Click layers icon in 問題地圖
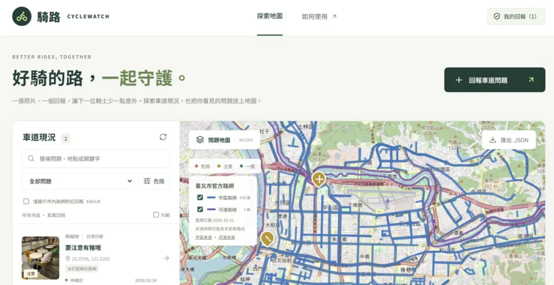The width and height of the screenshot is (554, 285). pyautogui.click(x=200, y=140)
